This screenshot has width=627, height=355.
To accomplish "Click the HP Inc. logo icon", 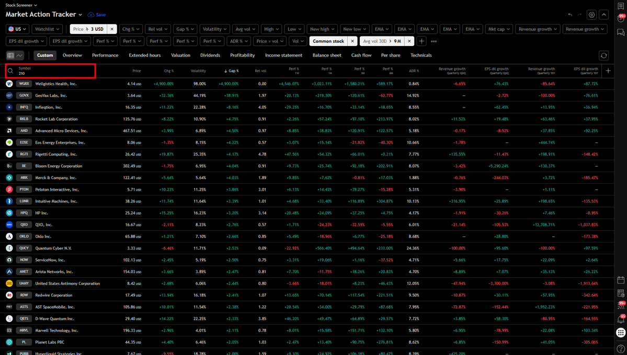I will pos(9,213).
